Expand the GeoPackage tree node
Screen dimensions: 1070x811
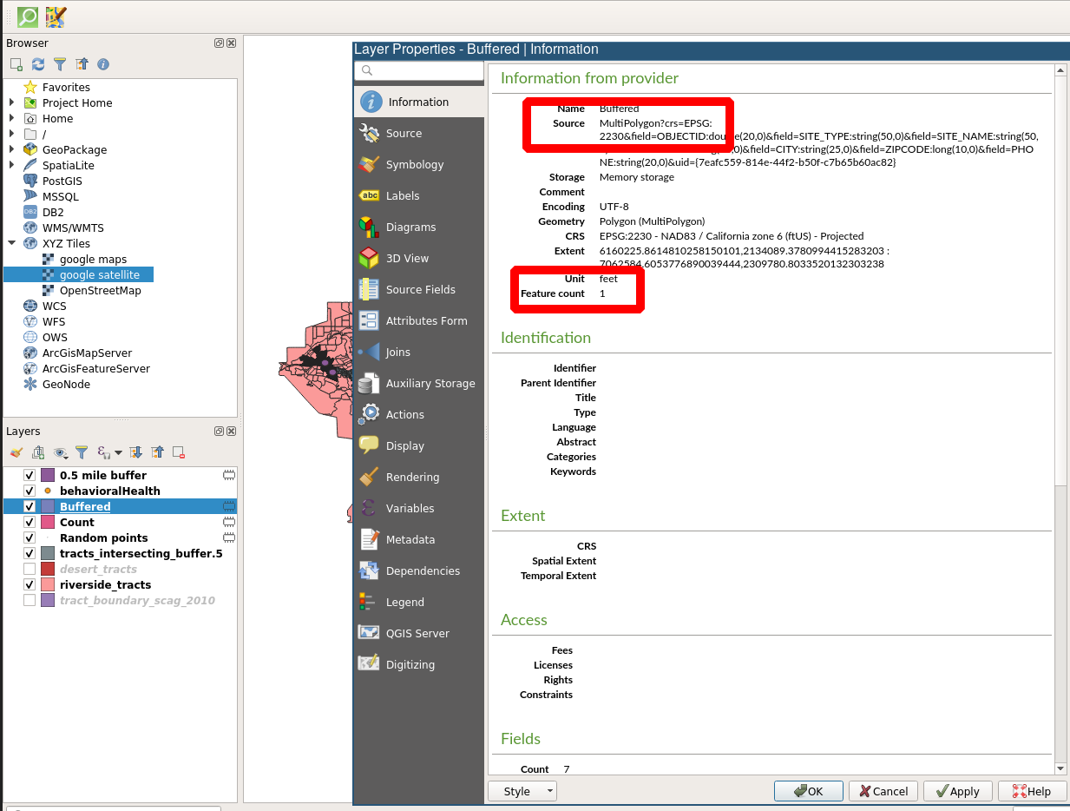(x=12, y=150)
